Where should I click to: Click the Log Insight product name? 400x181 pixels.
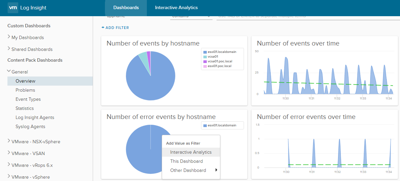[34, 8]
